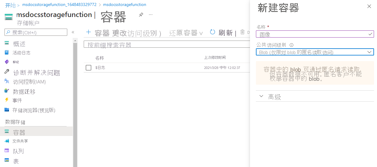Open 概述 in the sidebar
This screenshot has height=167, width=377.
tap(19, 44)
